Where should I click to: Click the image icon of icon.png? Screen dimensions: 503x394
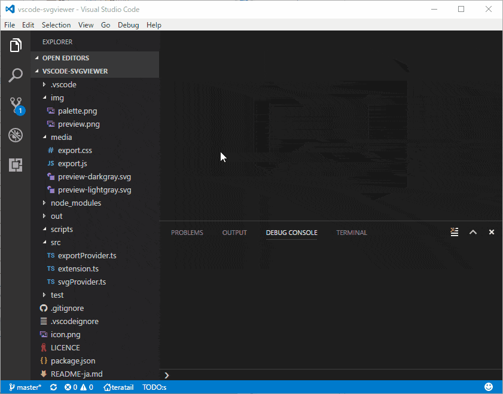pos(44,334)
